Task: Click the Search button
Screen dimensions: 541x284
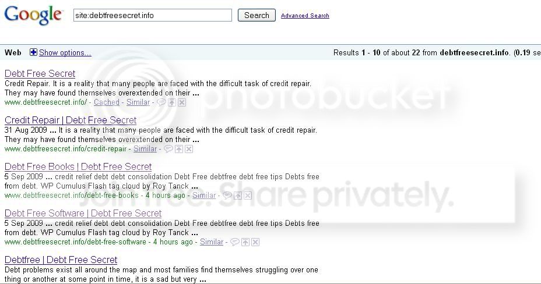Action: click(257, 15)
